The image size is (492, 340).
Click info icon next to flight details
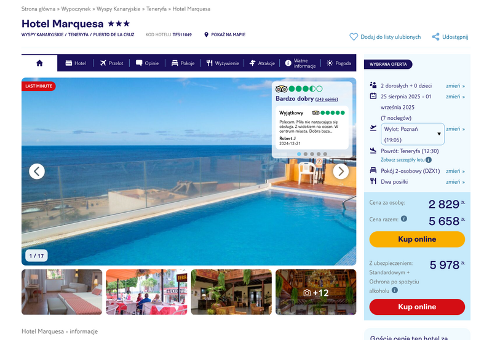429,160
